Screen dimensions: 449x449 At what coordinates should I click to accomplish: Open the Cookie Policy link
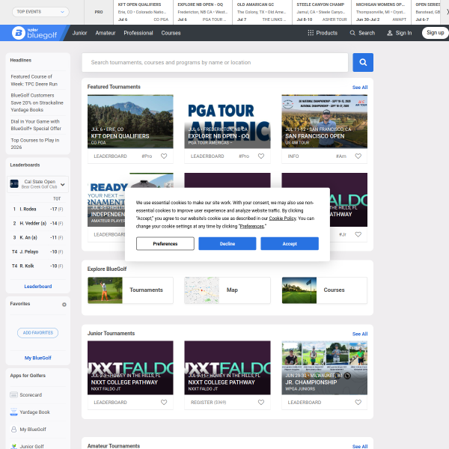(x=282, y=219)
